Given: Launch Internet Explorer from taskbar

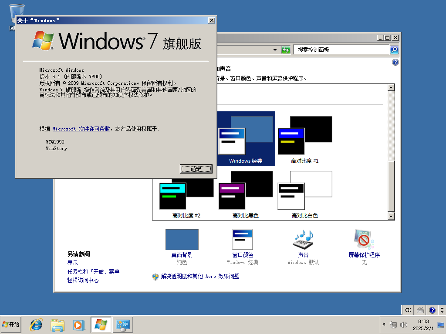Looking at the screenshot, I should pyautogui.click(x=36, y=325).
